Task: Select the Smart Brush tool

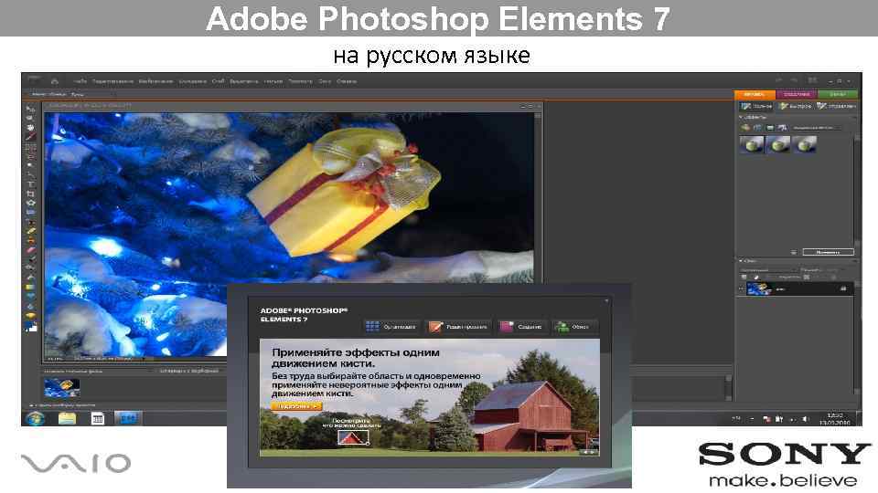Action: tap(30, 268)
